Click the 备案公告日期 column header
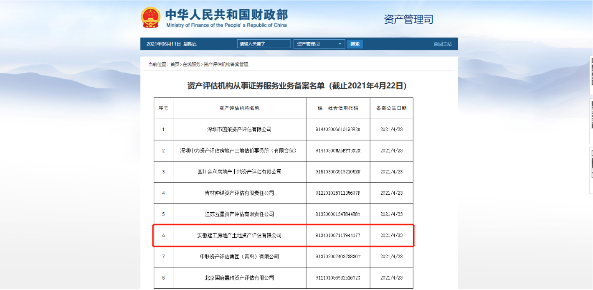This screenshot has height=290, width=593. (391, 108)
